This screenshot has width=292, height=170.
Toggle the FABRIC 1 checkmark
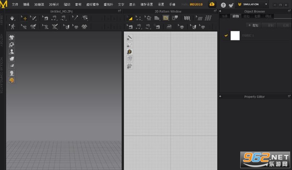[226, 35]
